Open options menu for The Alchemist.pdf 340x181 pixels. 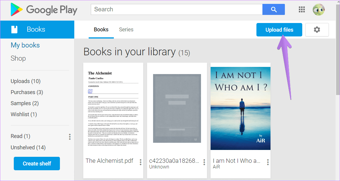(x=140, y=162)
